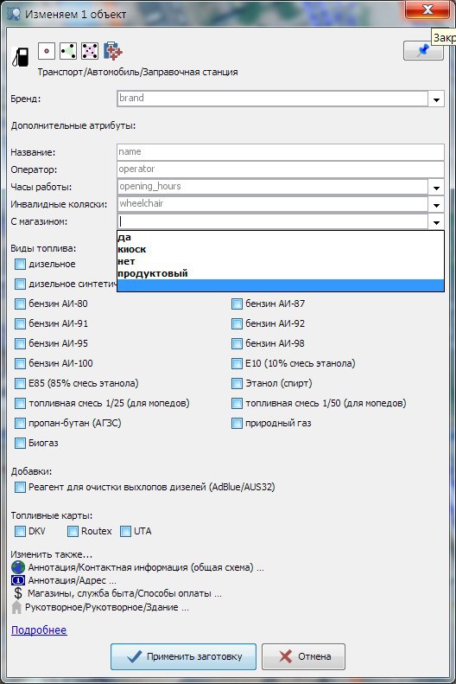Screen dimensions: 456x684
Task: Enable топливная смесь 1/25 checkbox
Action: click(x=20, y=404)
